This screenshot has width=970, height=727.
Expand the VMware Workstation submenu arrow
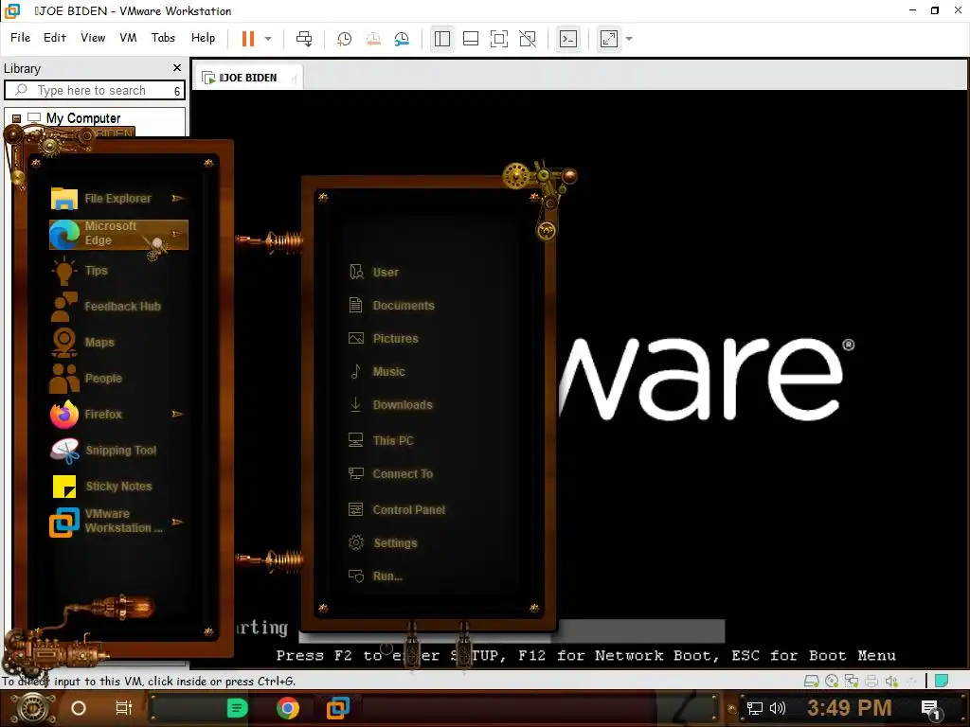click(x=177, y=522)
